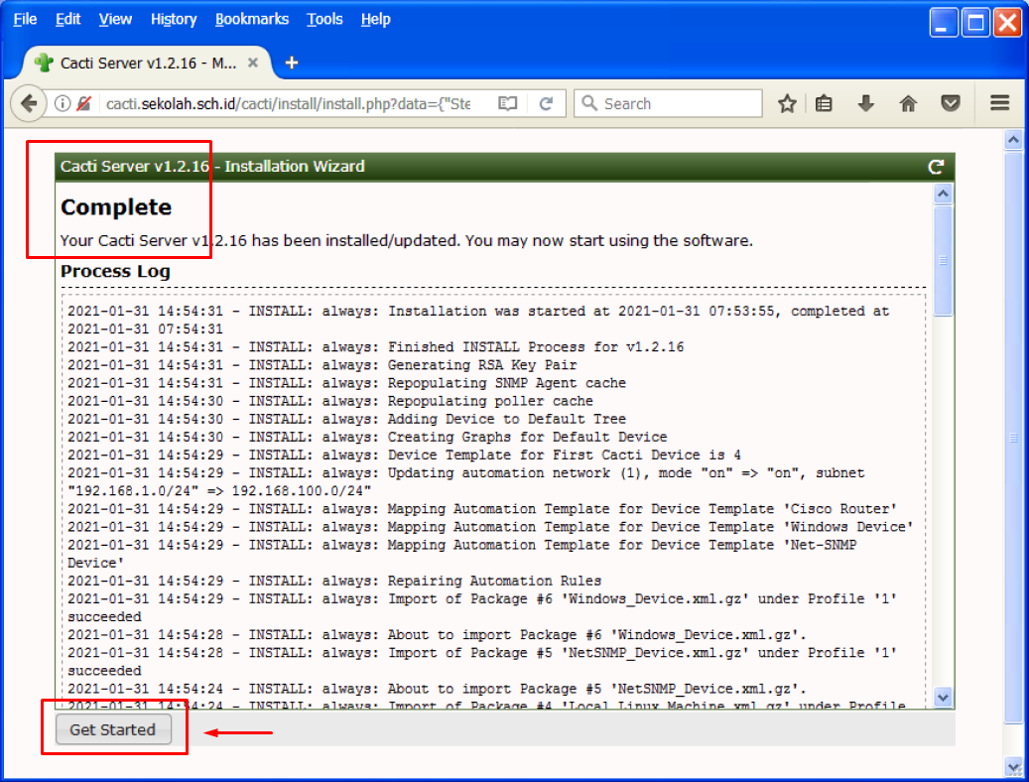Image resolution: width=1029 pixels, height=782 pixels.
Task: Close the Cacti Server tab
Action: (x=253, y=63)
